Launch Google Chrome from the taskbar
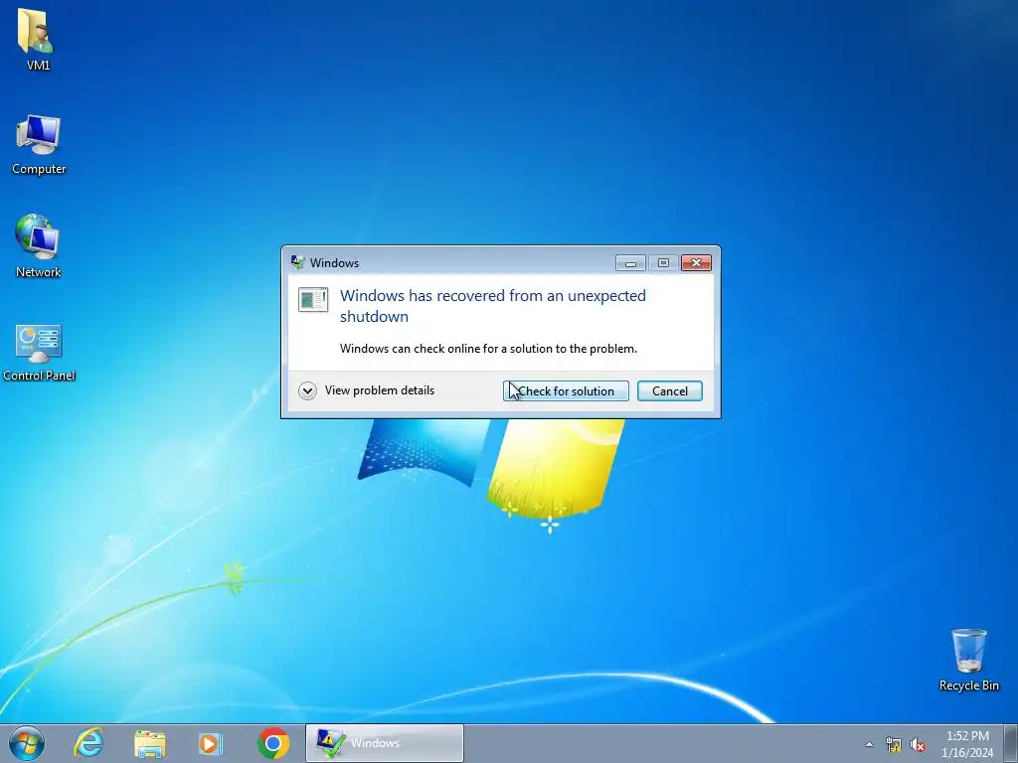Viewport: 1018px width, 763px height. click(273, 743)
